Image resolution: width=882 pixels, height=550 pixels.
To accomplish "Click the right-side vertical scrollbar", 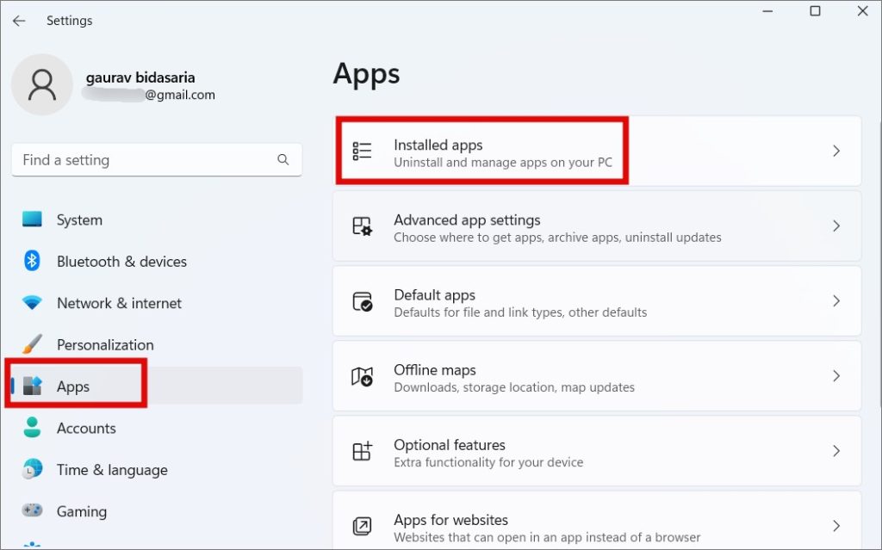I will point(879,264).
